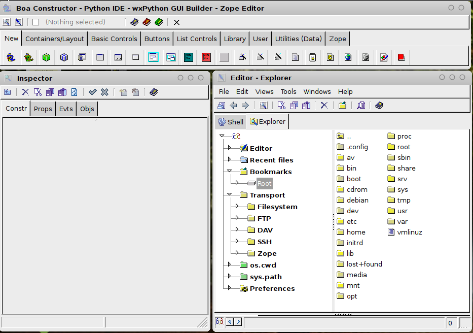Select the Zope palette tab
Screen dimensions: 473x333
pos(337,38)
